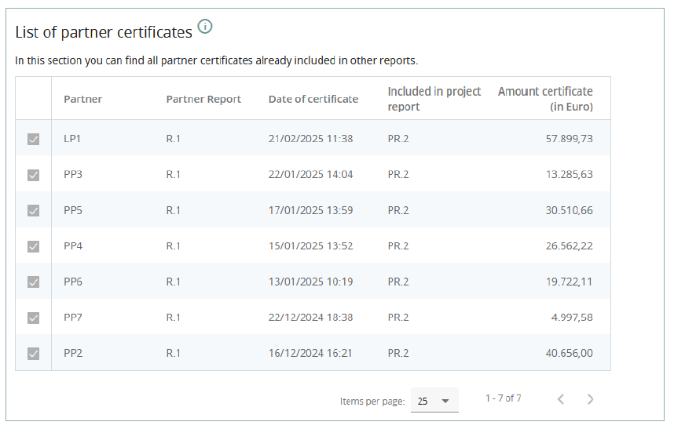The height and width of the screenshot is (429, 674).
Task: Go to the next page arrow
Action: click(x=591, y=399)
